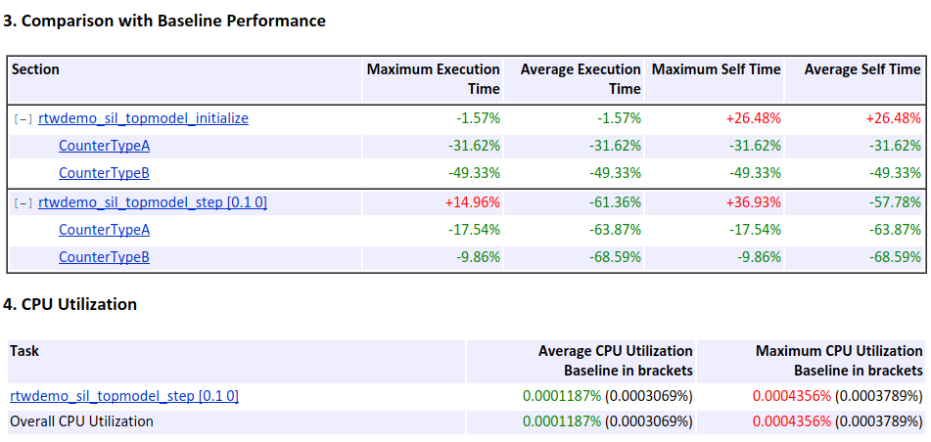This screenshot has width=931, height=442.
Task: Open CounterTypeB link under the initialize section
Action: coord(104,173)
